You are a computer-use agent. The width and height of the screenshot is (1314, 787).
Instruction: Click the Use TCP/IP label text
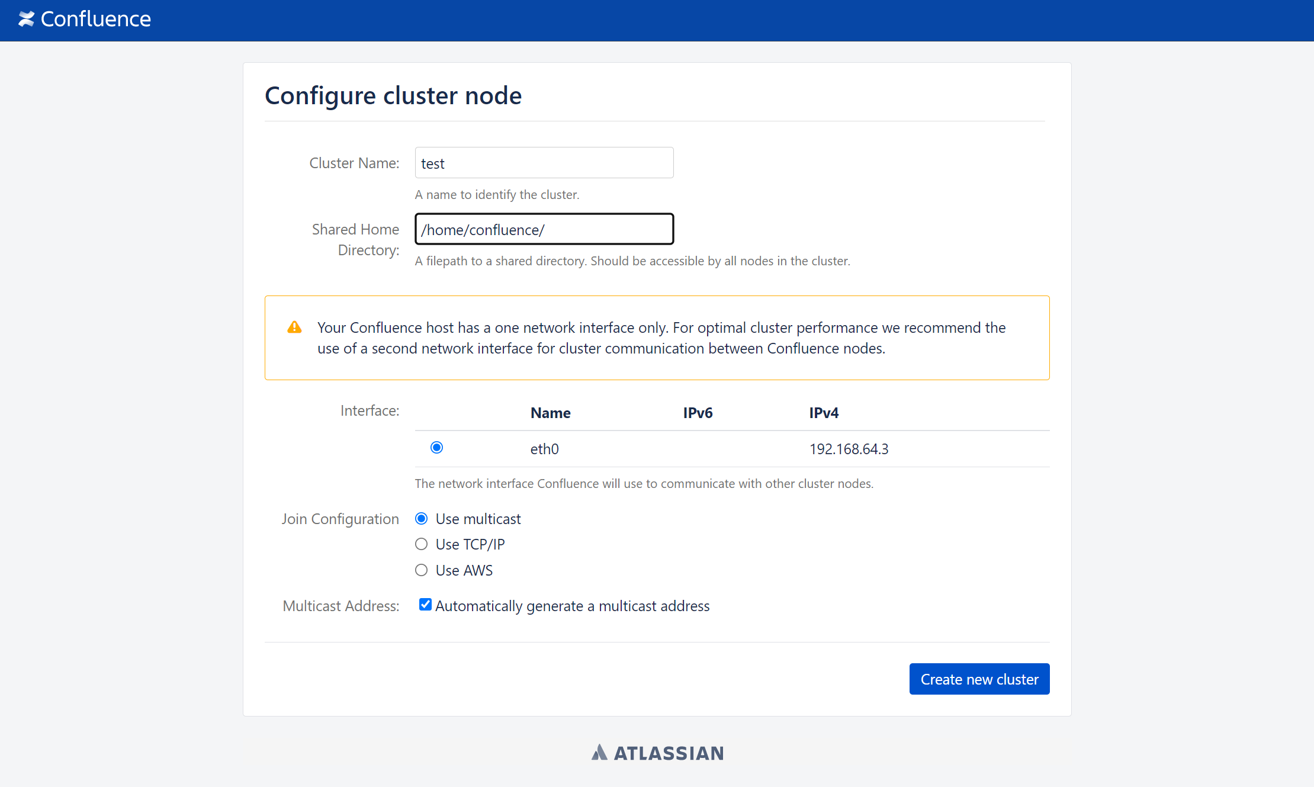[x=470, y=544]
